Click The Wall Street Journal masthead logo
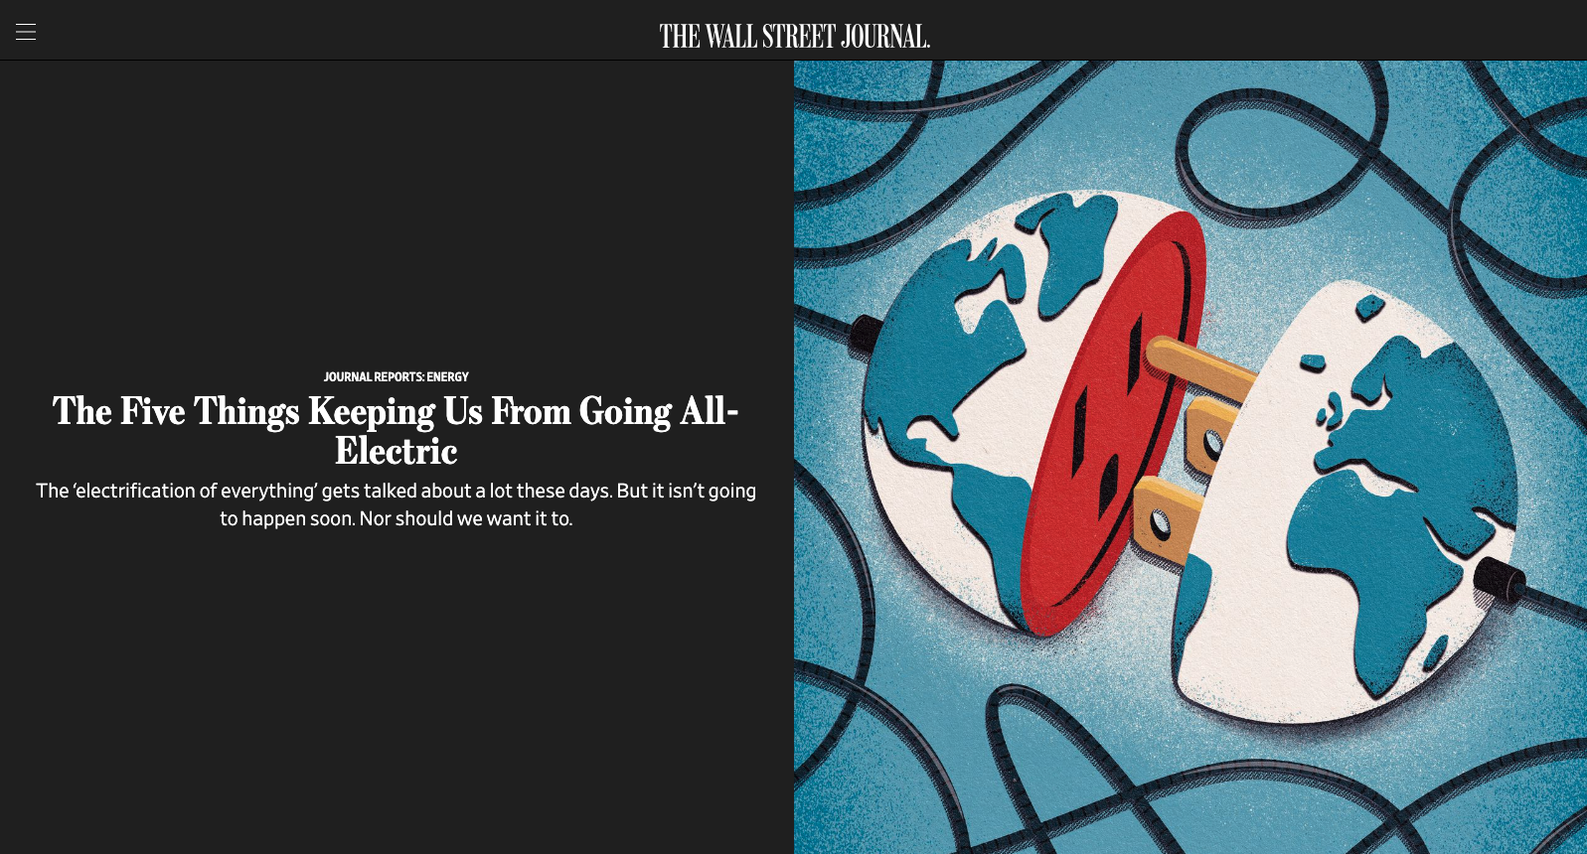 (794, 37)
